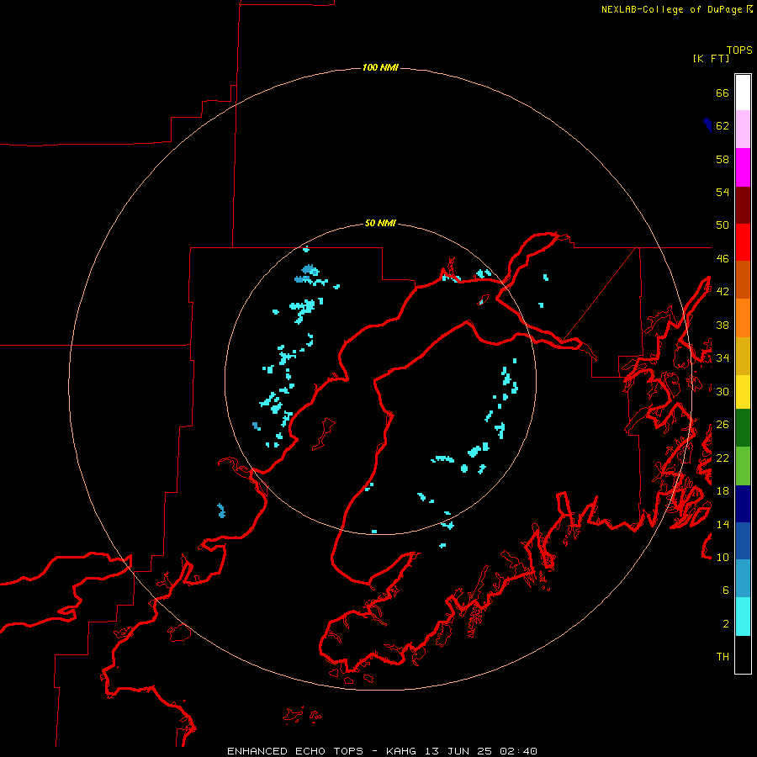Click the 13 JUN 25 date text
757x757 pixels.
click(x=458, y=751)
